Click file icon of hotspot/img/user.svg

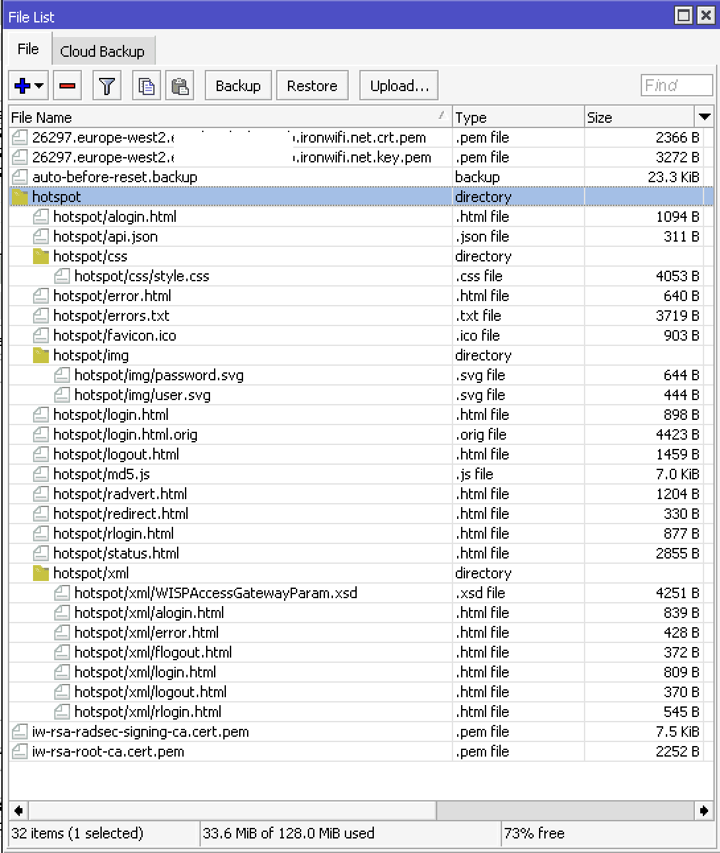(62, 395)
